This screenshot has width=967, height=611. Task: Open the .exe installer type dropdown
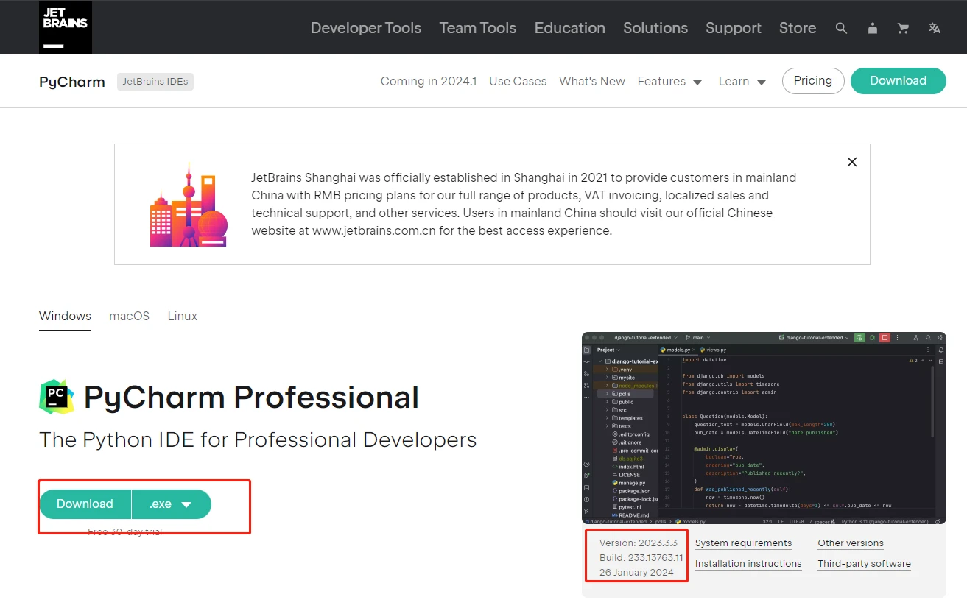click(172, 504)
